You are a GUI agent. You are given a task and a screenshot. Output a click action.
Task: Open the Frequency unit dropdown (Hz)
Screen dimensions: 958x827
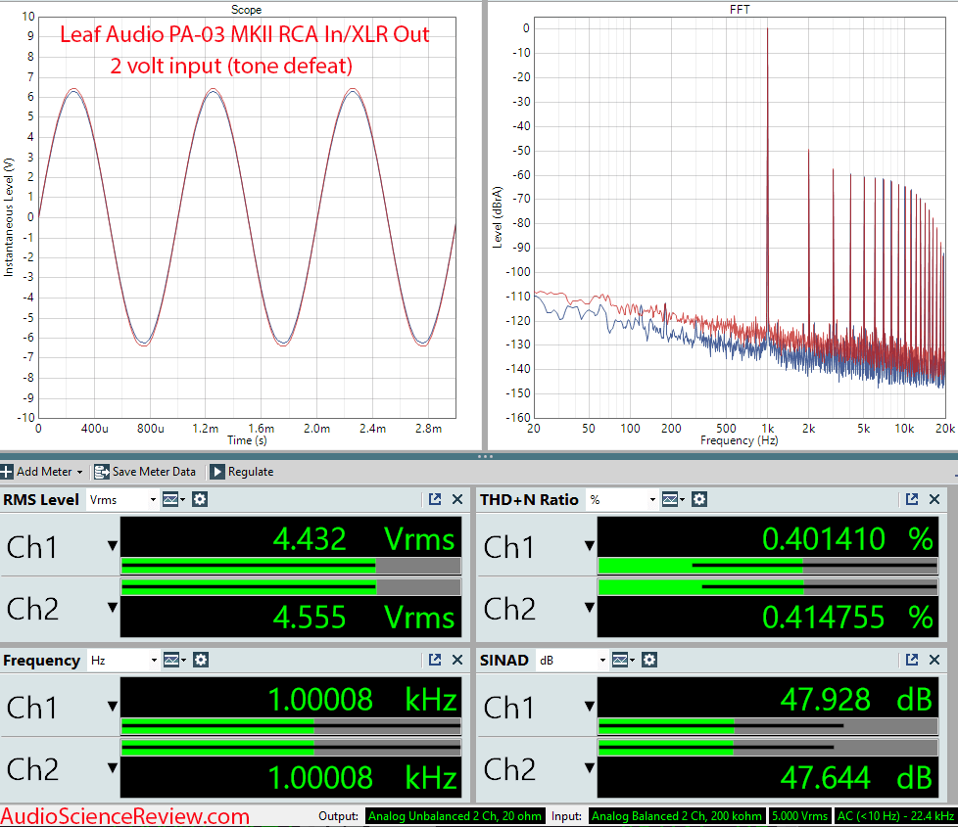[122, 661]
